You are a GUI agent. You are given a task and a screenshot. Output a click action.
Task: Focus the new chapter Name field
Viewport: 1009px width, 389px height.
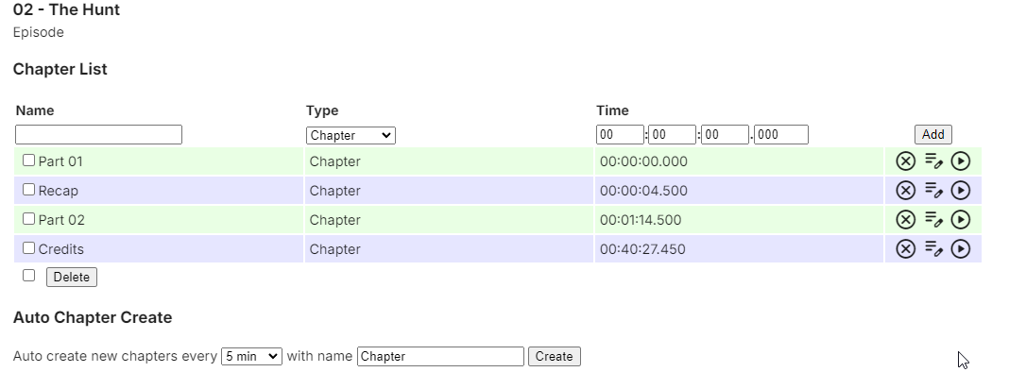(x=98, y=135)
